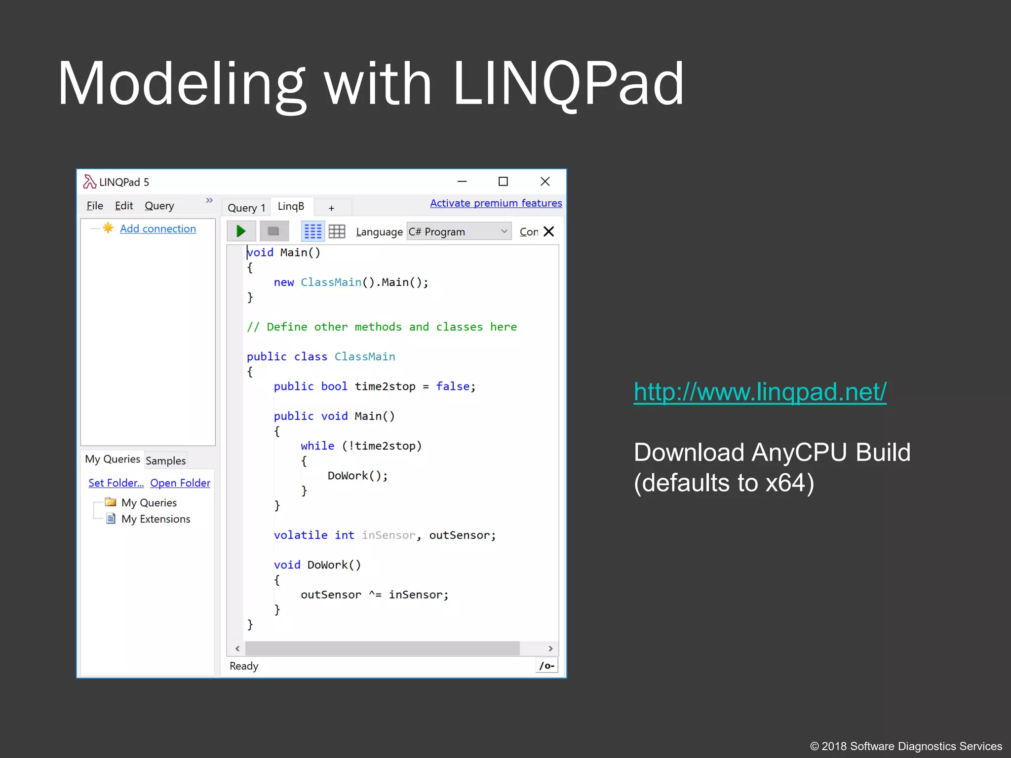Select the LinqB tab
The height and width of the screenshot is (758, 1011).
[291, 206]
